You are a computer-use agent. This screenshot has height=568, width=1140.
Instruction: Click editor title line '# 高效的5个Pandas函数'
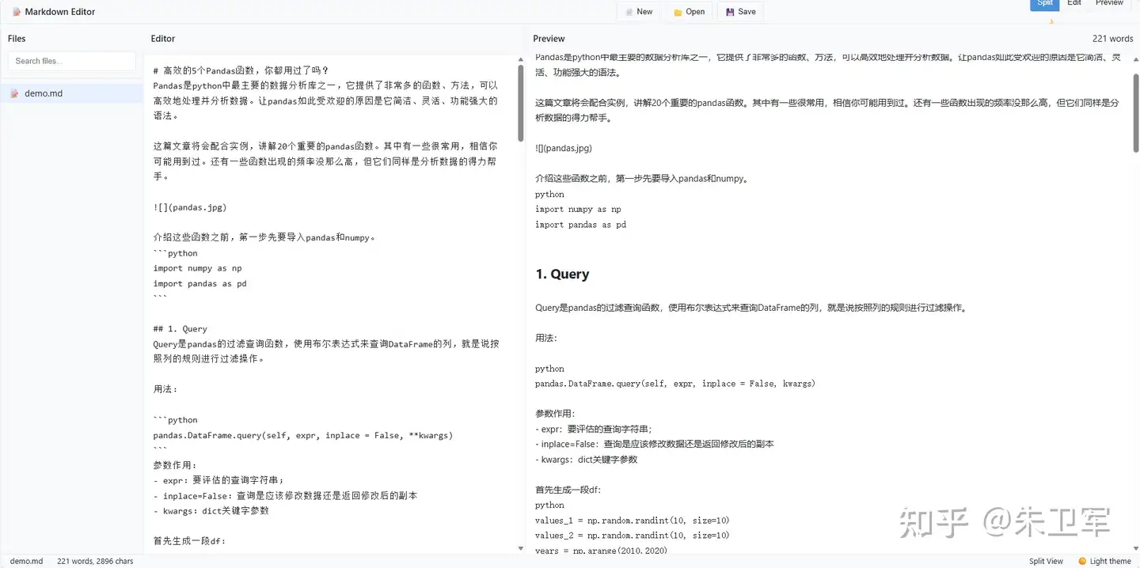click(x=241, y=70)
